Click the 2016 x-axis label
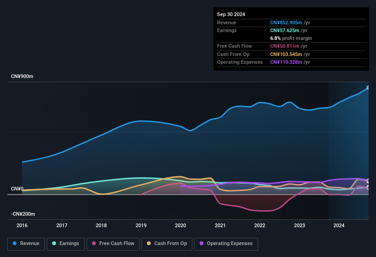 pyautogui.click(x=22, y=225)
